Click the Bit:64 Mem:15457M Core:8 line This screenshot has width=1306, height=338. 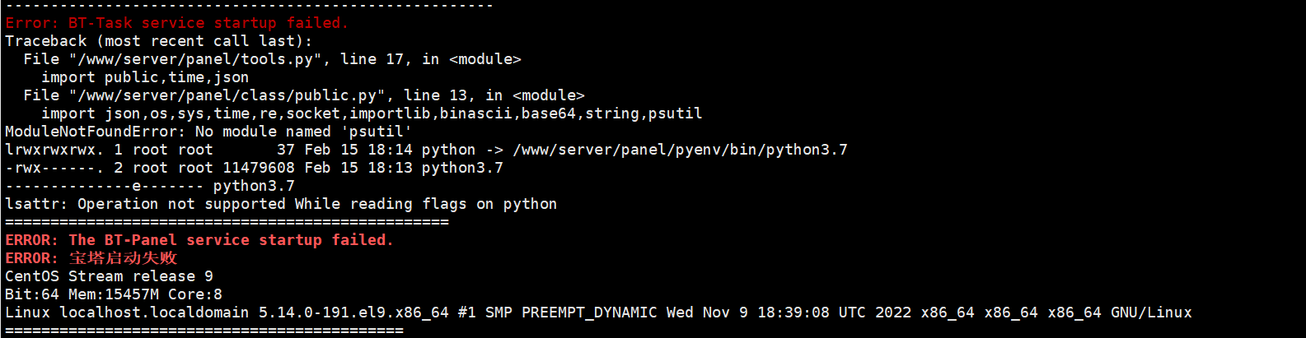pyautogui.click(x=114, y=294)
